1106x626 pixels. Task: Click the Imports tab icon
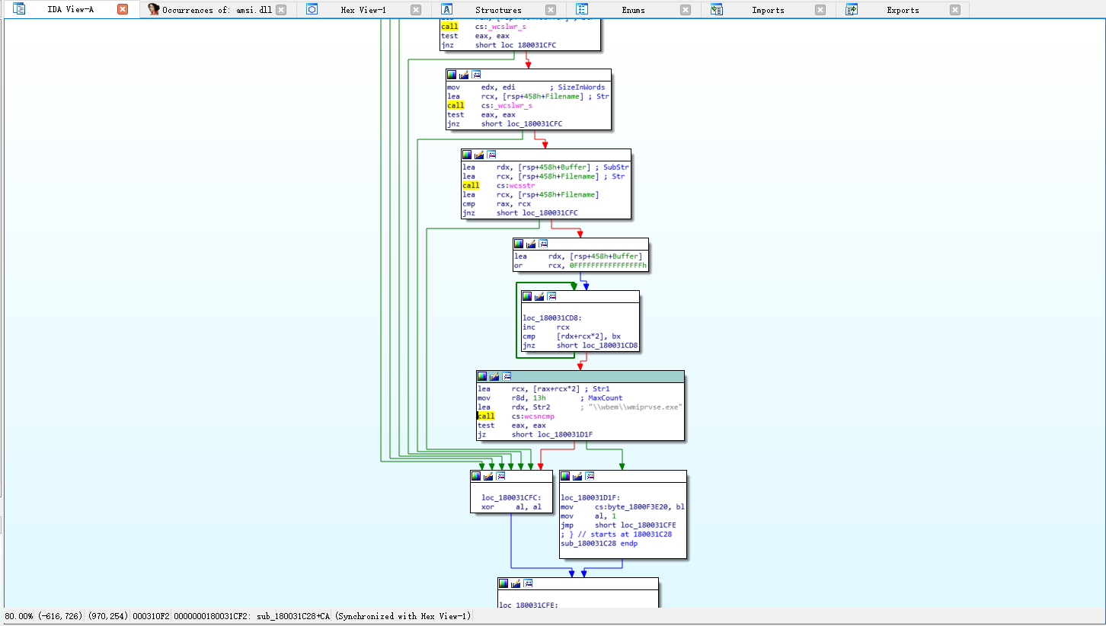point(717,10)
